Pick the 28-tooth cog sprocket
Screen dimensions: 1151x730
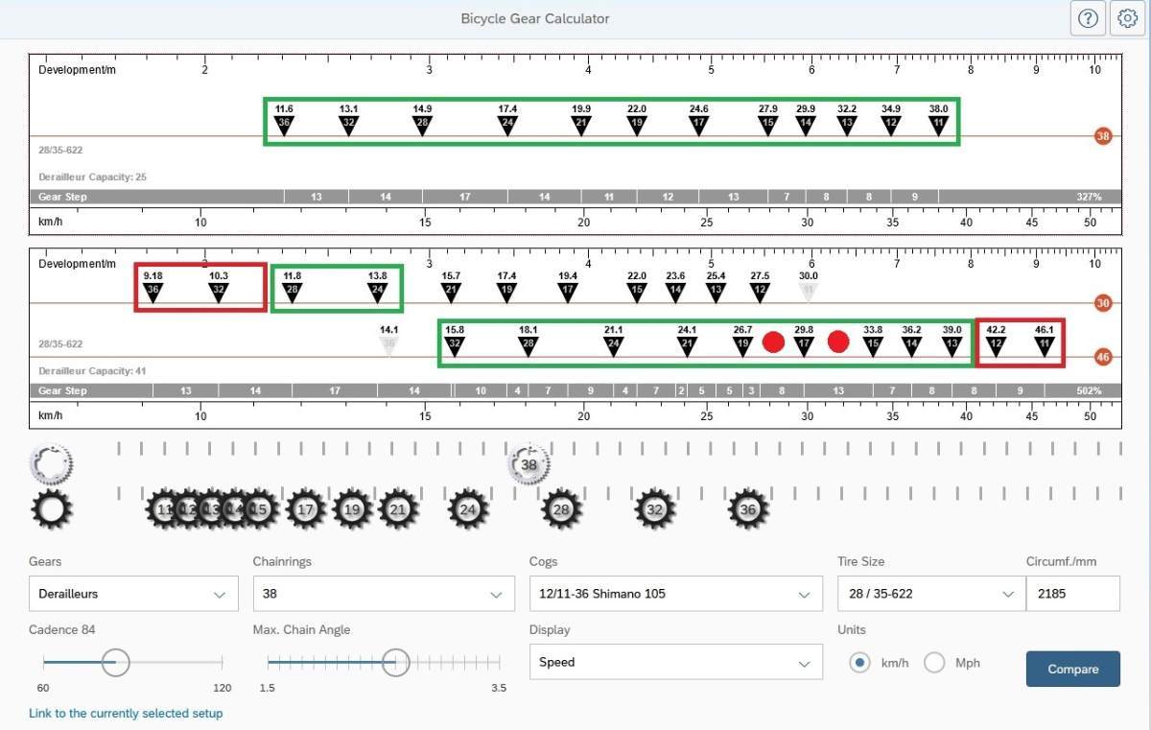[x=561, y=510]
